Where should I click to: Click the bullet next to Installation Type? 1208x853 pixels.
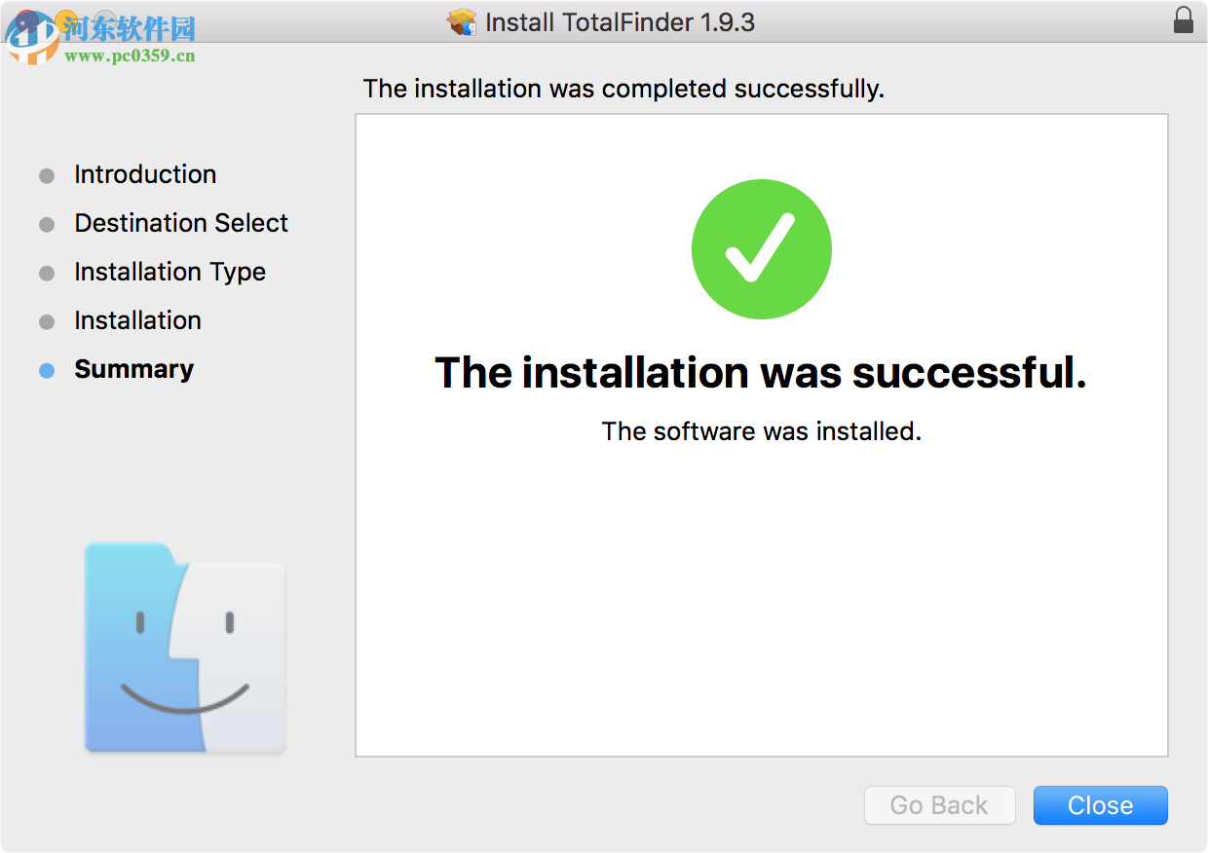coord(47,273)
